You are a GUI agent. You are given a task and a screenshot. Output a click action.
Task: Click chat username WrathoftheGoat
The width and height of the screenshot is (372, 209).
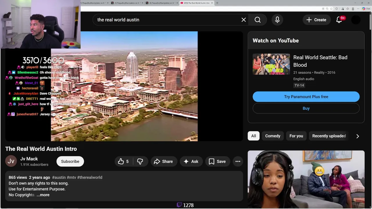point(26,78)
